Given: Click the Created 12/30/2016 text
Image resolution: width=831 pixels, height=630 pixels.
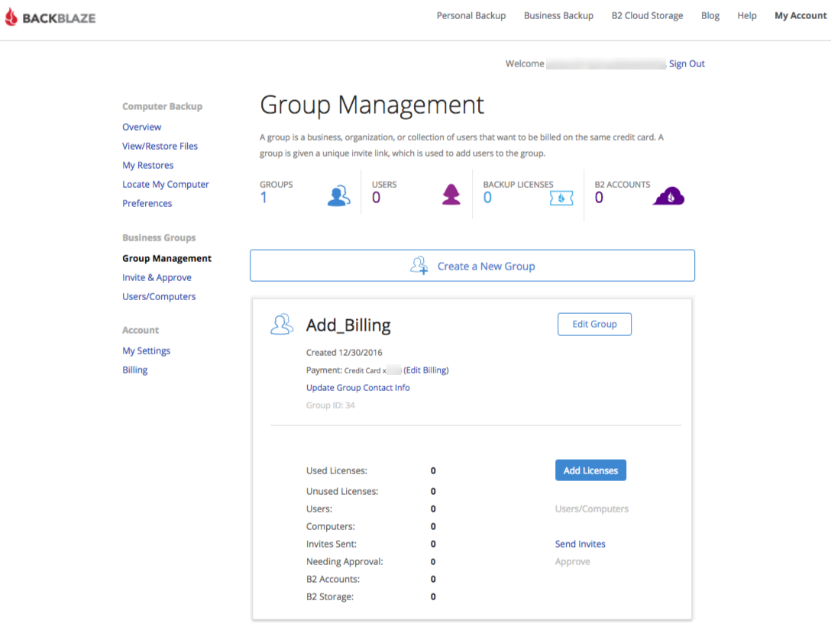Looking at the screenshot, I should tap(344, 353).
